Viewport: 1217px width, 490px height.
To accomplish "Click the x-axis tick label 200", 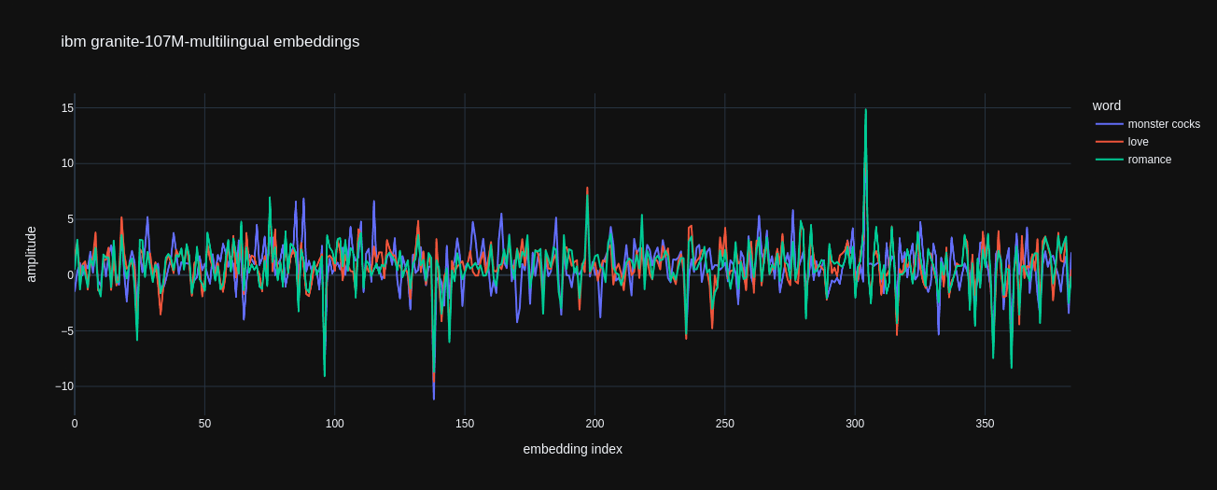I will pos(595,424).
